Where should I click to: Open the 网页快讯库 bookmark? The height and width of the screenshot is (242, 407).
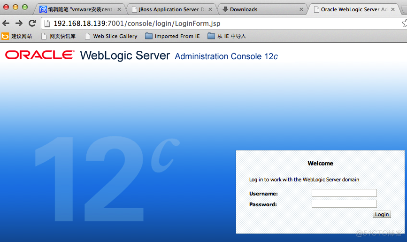59,36
